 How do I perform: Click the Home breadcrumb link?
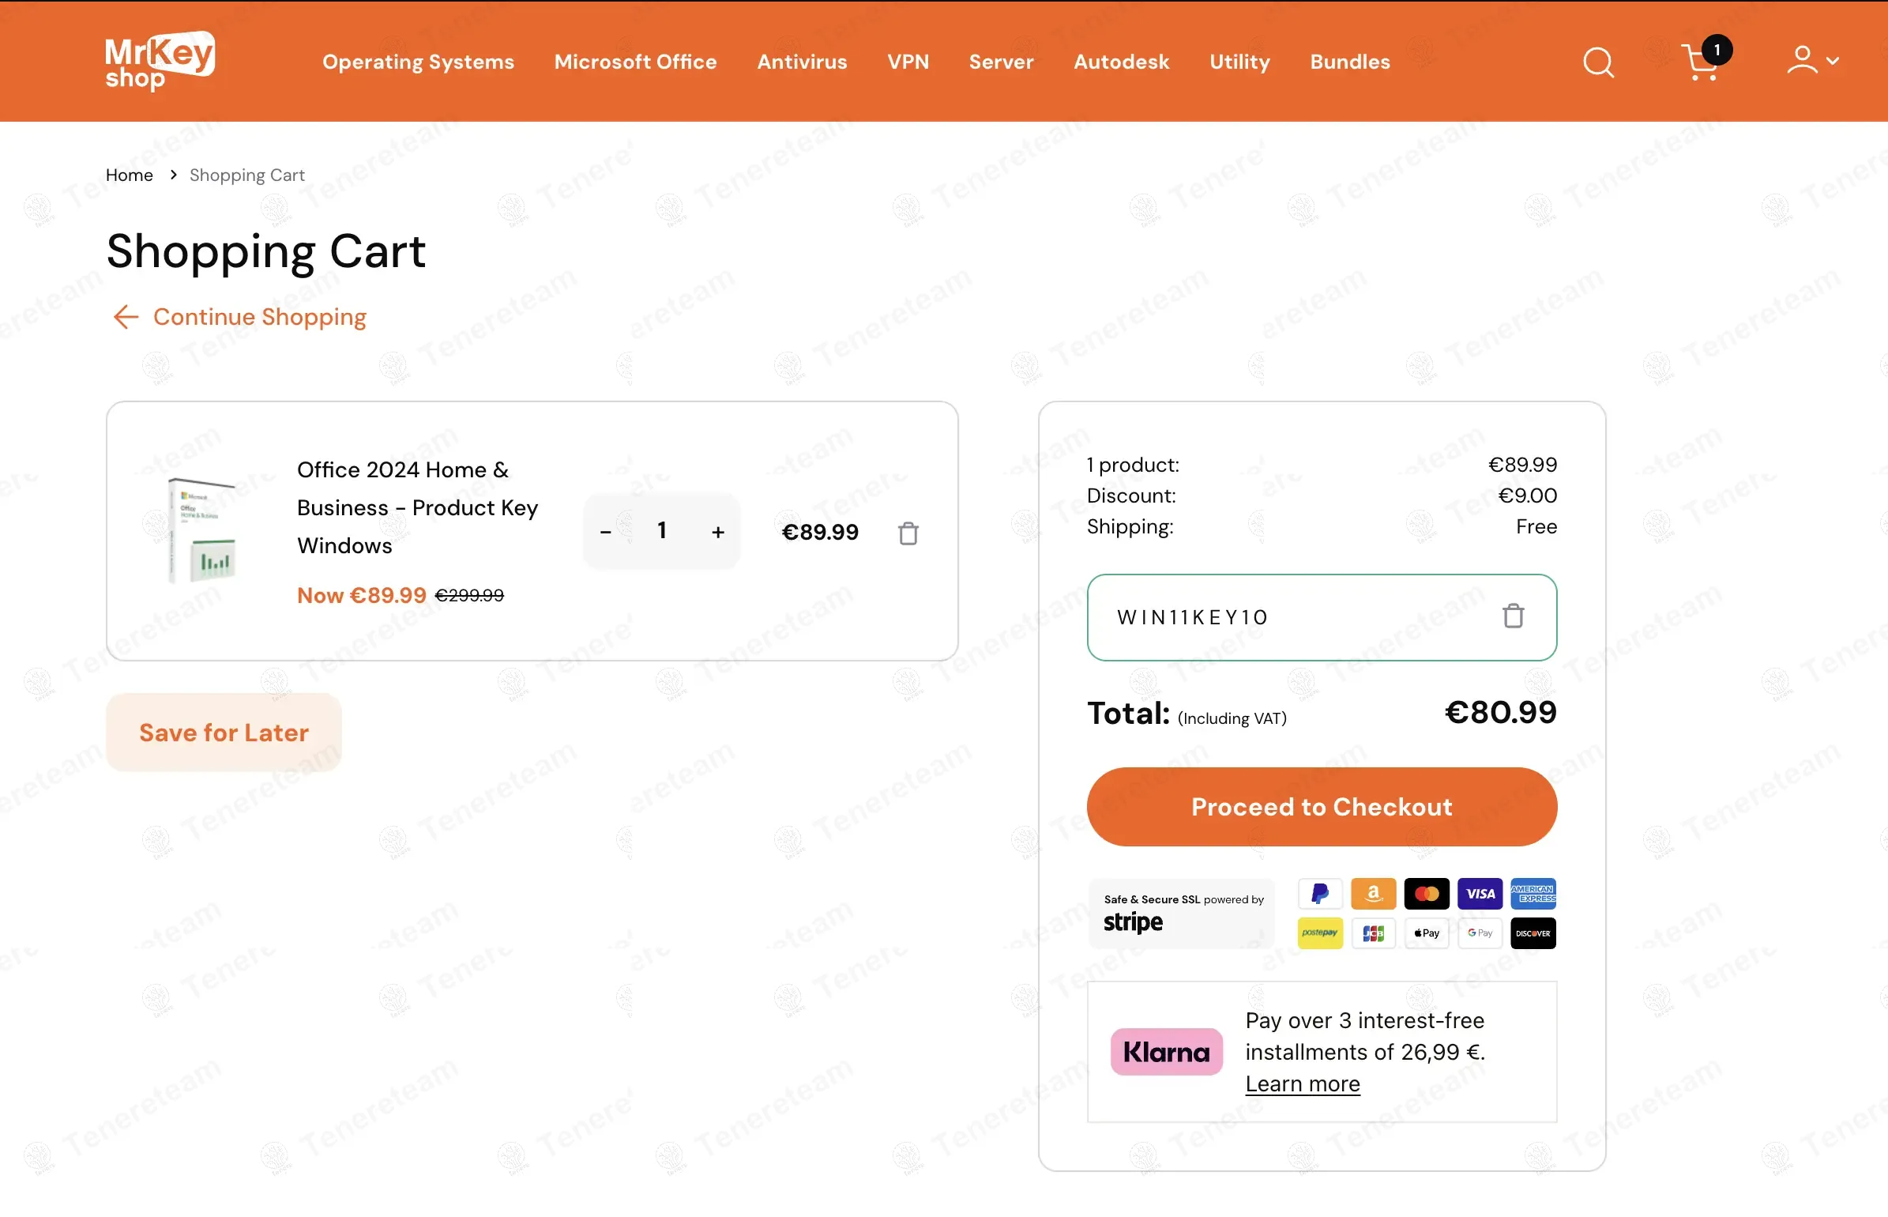[x=130, y=175]
